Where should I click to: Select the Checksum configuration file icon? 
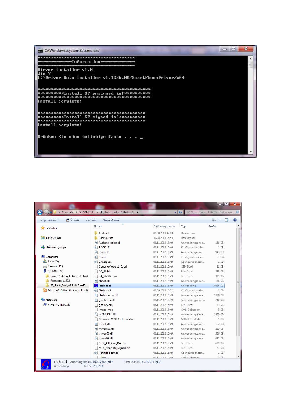[x=96, y=262]
